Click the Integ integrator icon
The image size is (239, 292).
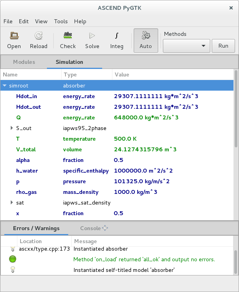[x=117, y=36]
